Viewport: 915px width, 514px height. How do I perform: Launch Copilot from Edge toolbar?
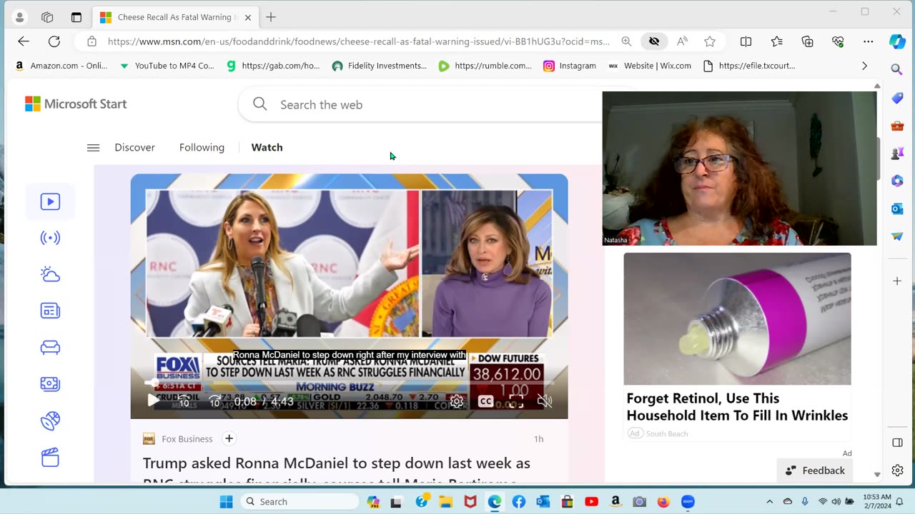898,41
